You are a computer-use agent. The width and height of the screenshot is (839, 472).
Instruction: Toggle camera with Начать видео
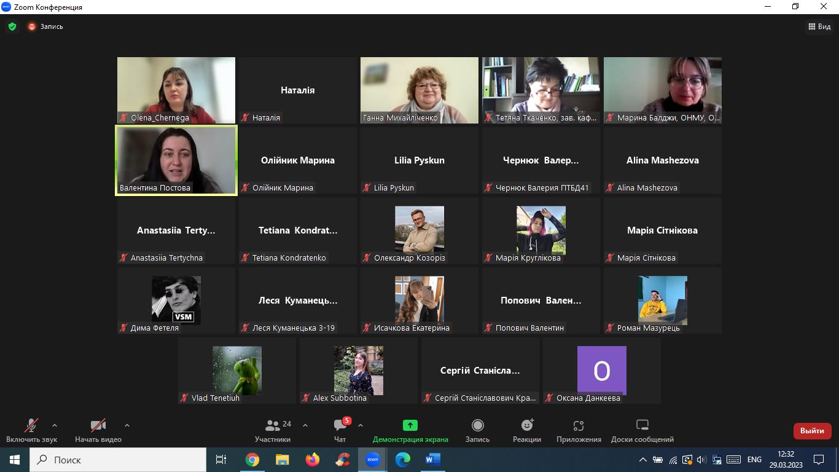point(98,430)
